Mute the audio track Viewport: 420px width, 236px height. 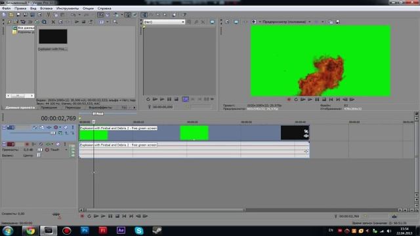pyautogui.click(x=58, y=144)
